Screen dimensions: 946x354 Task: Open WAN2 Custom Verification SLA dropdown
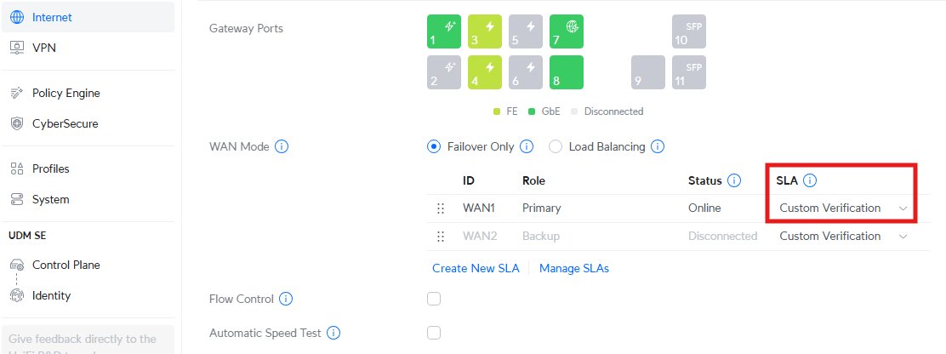click(842, 236)
